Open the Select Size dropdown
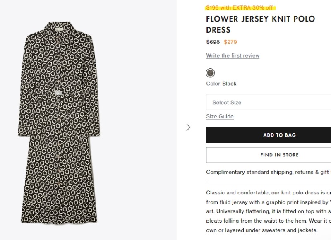 [x=269, y=102]
